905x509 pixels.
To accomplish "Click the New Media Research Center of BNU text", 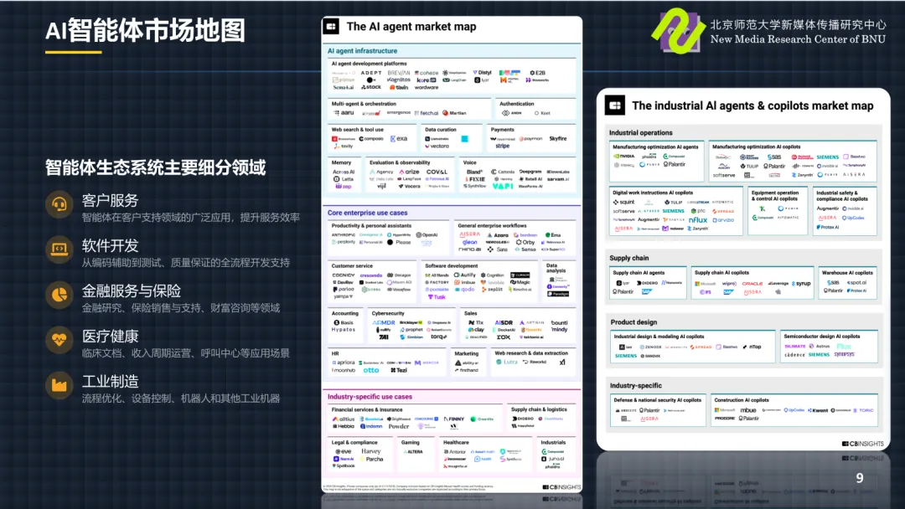I will [798, 39].
